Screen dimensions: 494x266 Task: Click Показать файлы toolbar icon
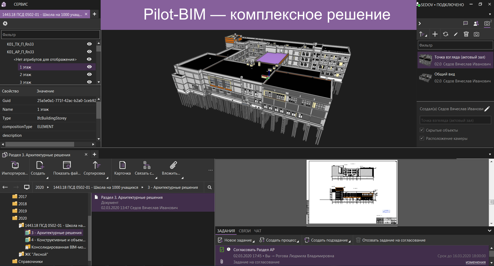67,168
